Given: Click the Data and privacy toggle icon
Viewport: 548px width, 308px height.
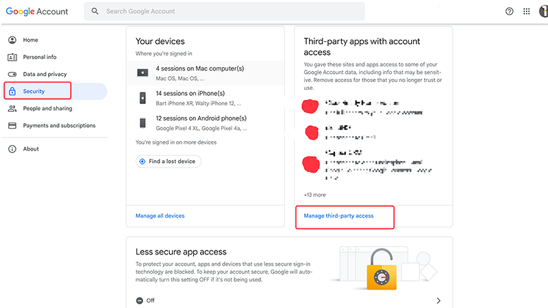Looking at the screenshot, I should click(12, 74).
